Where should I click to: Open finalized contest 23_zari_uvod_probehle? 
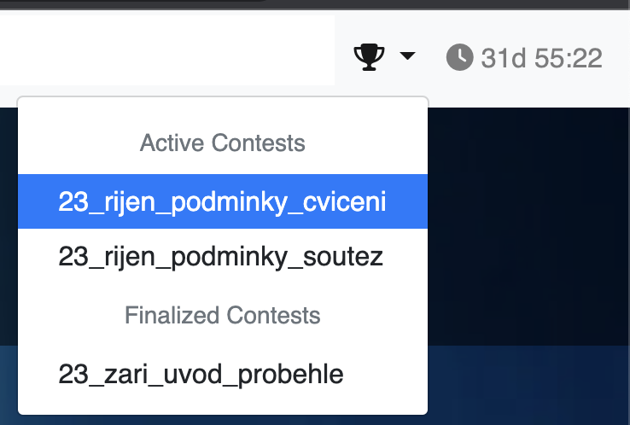tap(201, 374)
